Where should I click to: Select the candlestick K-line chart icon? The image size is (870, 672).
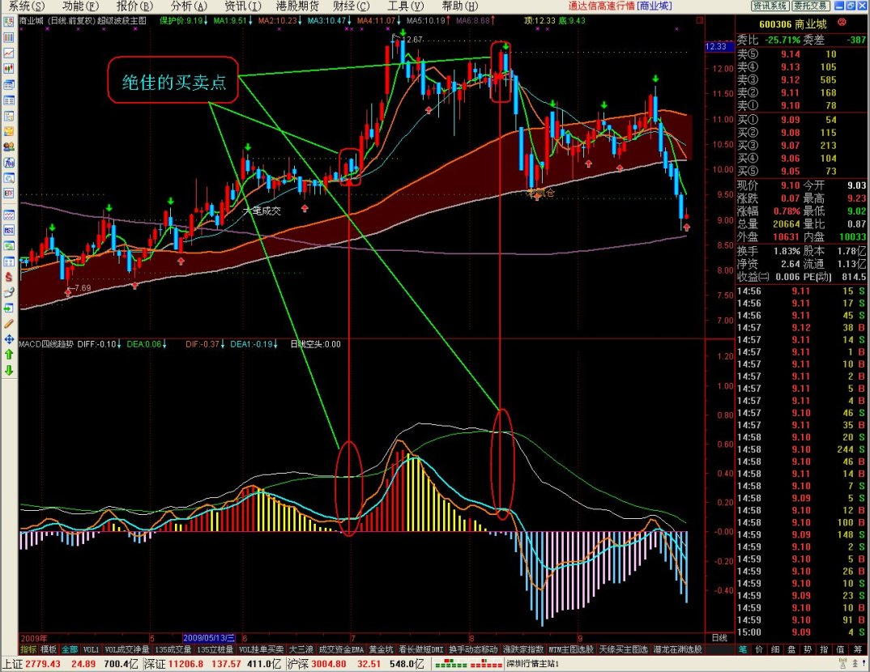tap(9, 69)
